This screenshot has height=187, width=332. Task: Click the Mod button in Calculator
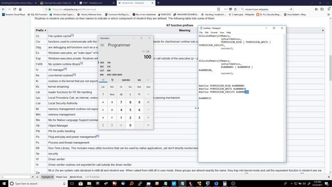pos(112,95)
